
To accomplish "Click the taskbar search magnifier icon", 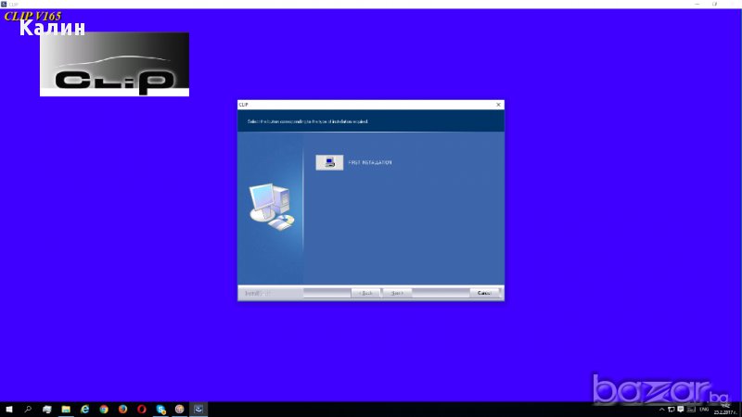I will click(28, 409).
